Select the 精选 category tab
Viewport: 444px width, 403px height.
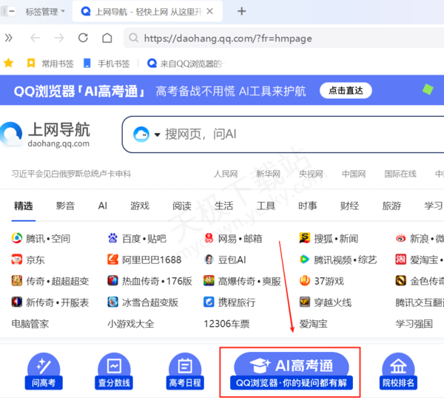(24, 206)
